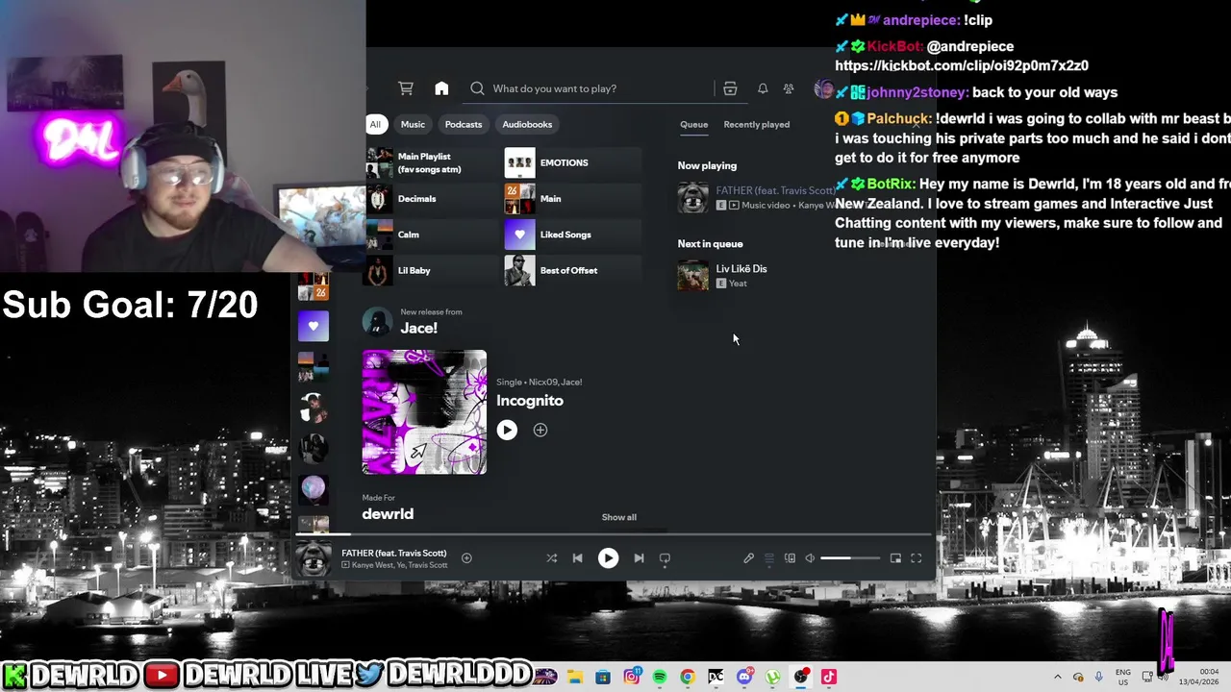The height and width of the screenshot is (692, 1231).
Task: Open Connect to a device icon
Action: point(790,557)
